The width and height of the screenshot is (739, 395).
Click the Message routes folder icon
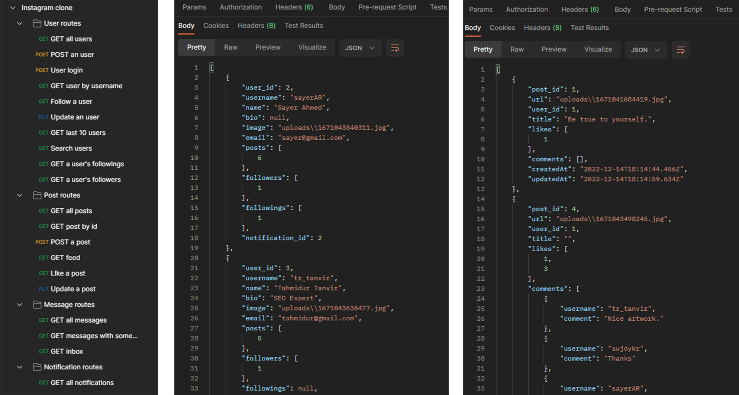[37, 305]
